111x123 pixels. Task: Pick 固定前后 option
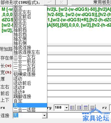tap(30, 17)
